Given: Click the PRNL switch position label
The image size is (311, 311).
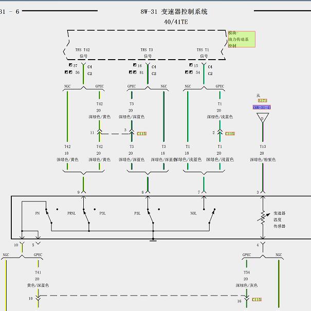Looking at the screenshot, I should pyautogui.click(x=71, y=213).
